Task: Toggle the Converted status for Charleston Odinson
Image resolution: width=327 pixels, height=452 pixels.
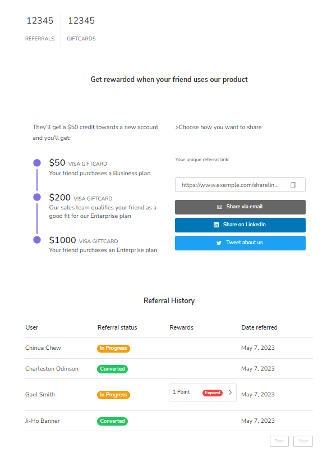Action: pos(112,369)
